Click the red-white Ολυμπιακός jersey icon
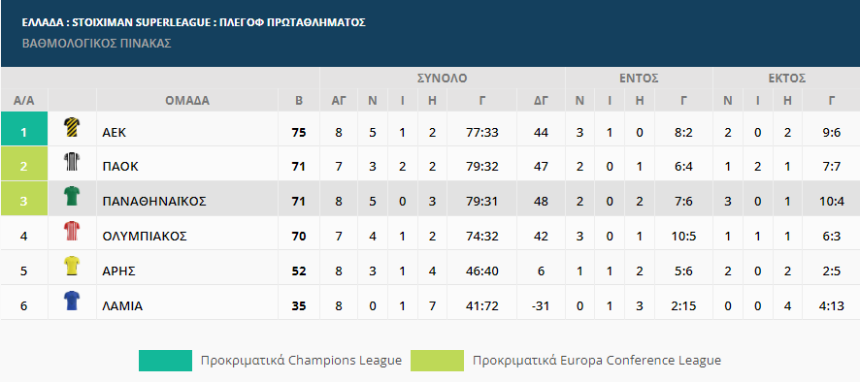This screenshot has width=860, height=382. [72, 232]
